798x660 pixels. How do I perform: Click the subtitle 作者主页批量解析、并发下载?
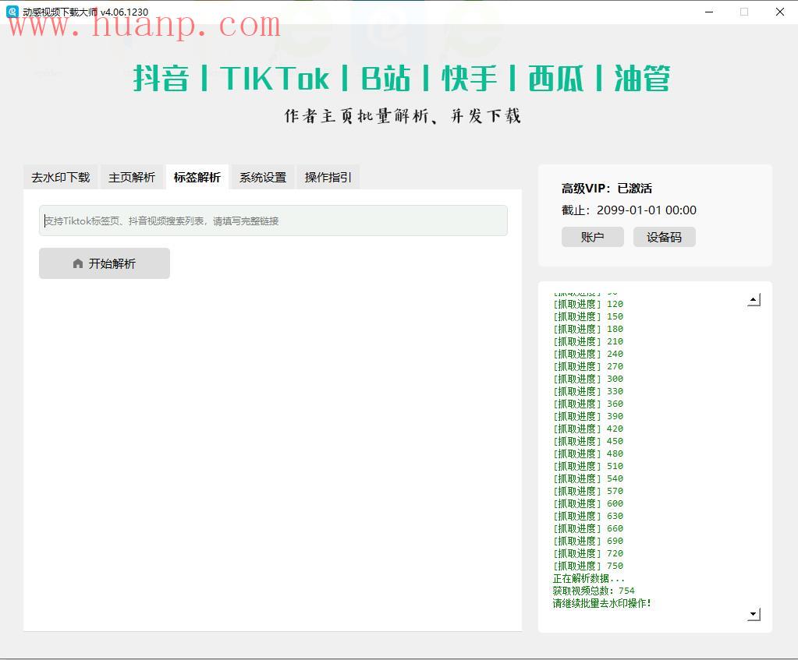point(403,116)
